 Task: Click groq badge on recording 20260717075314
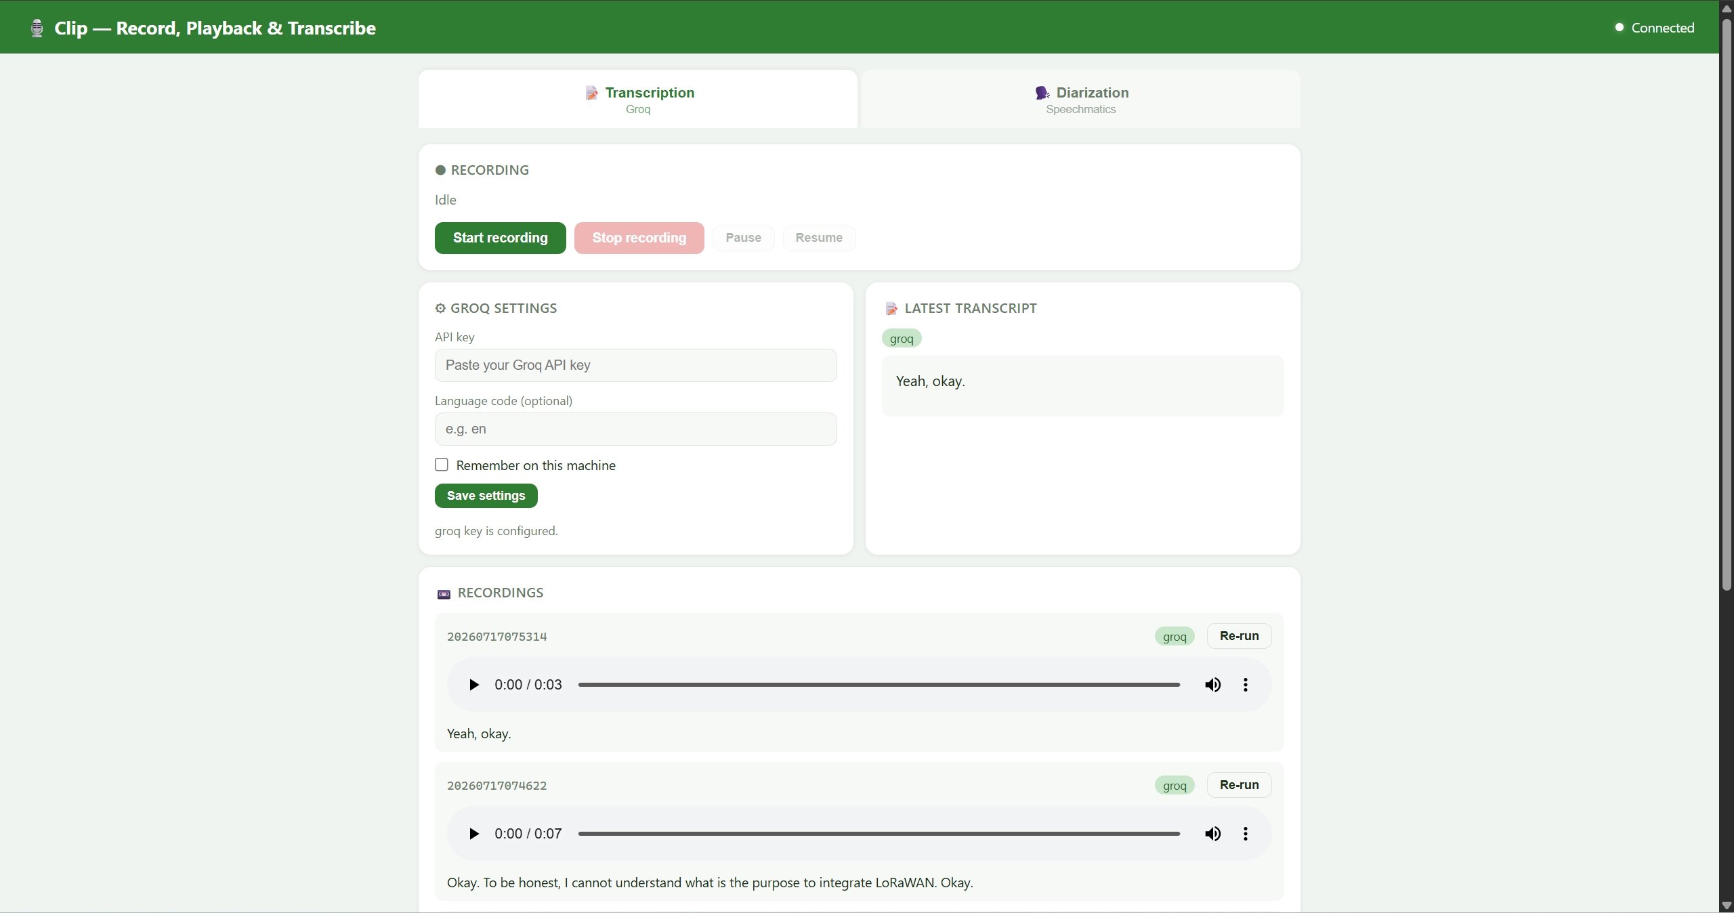pyautogui.click(x=1175, y=637)
